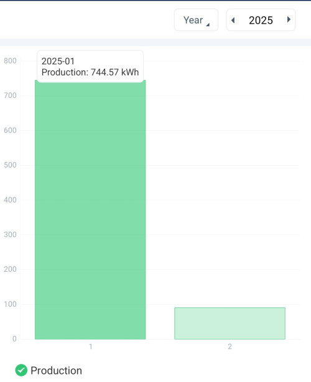Click the 2025-01 date in tooltip

coord(58,61)
